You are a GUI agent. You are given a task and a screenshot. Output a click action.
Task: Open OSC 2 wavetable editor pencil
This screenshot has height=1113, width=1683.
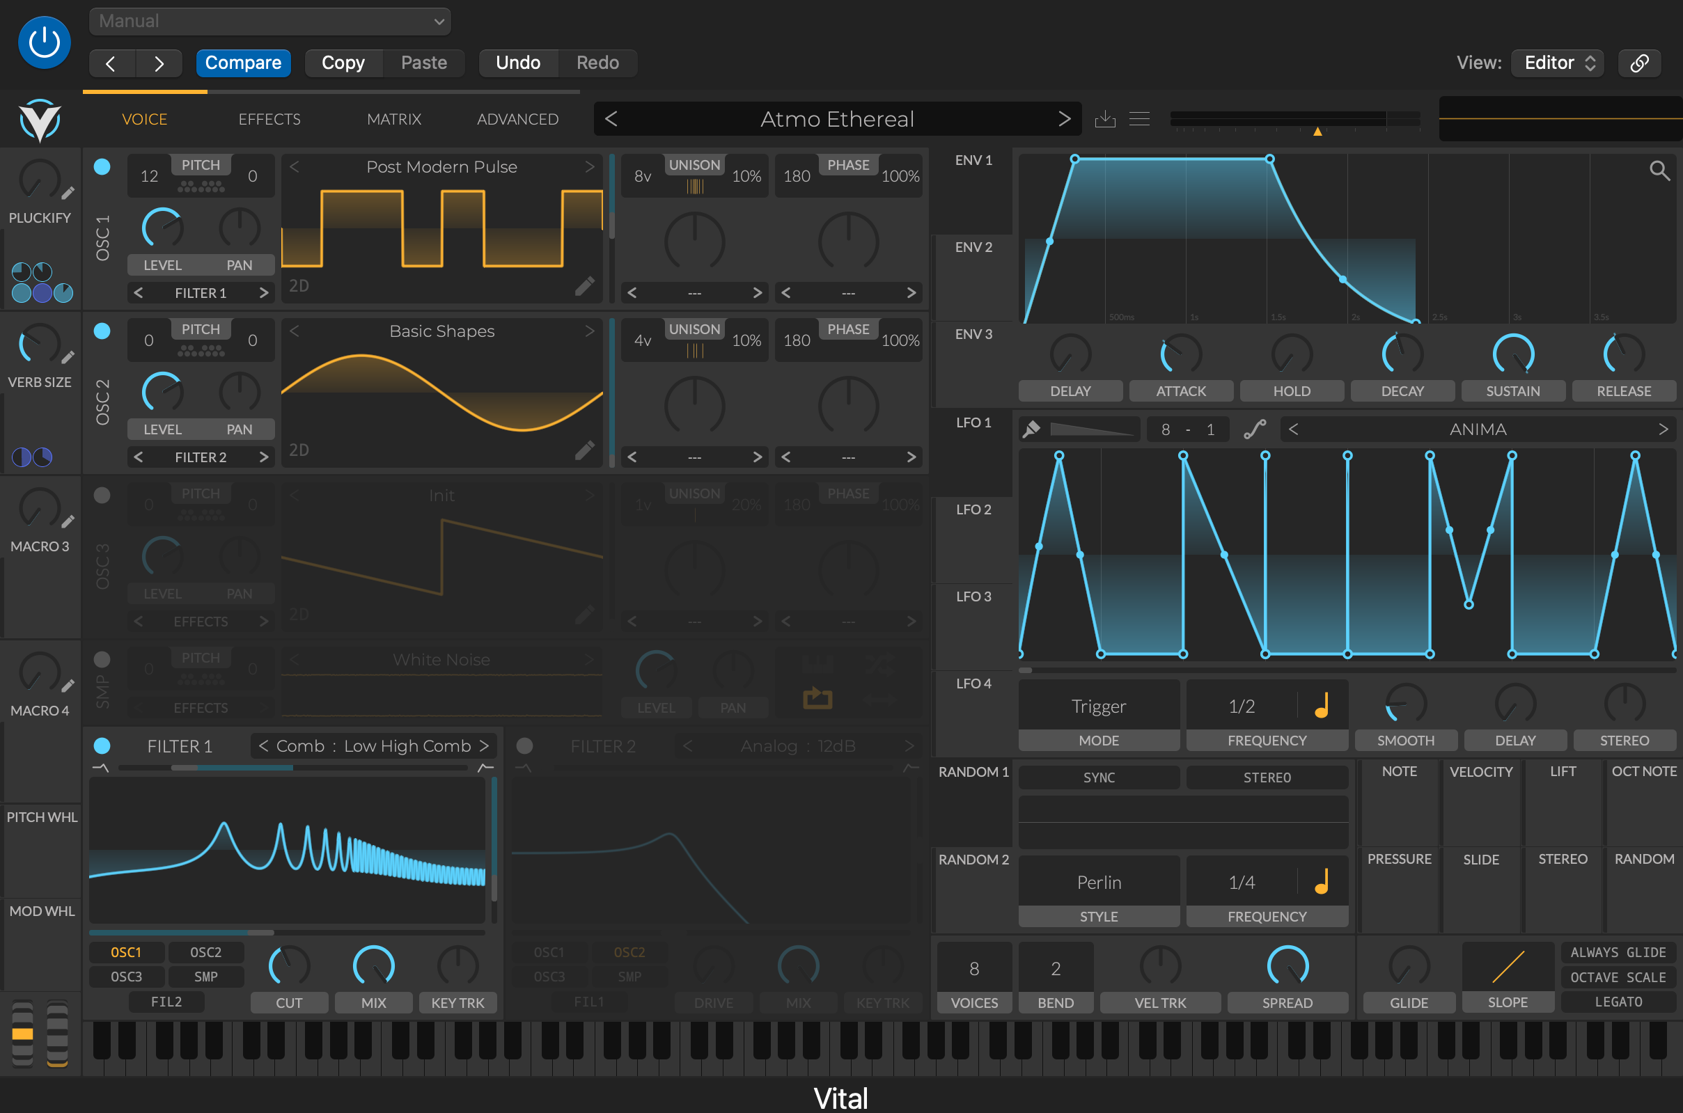pyautogui.click(x=584, y=450)
